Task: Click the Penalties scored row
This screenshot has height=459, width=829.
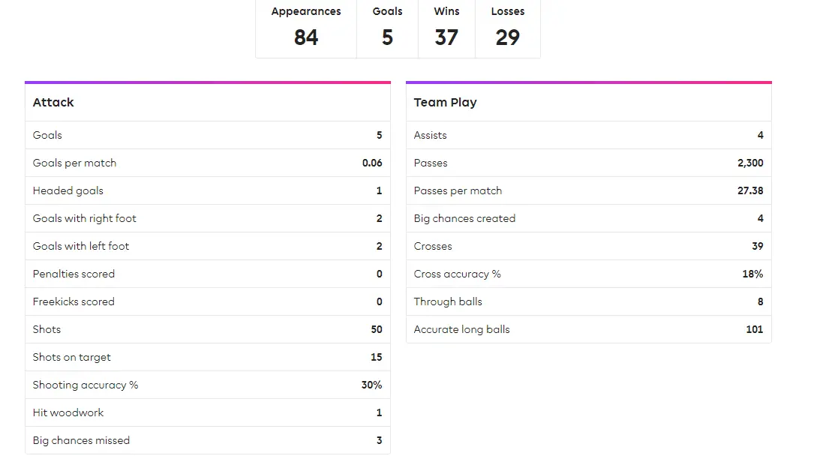Action: (x=207, y=274)
